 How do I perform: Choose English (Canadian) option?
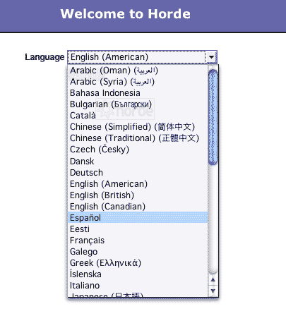point(138,206)
